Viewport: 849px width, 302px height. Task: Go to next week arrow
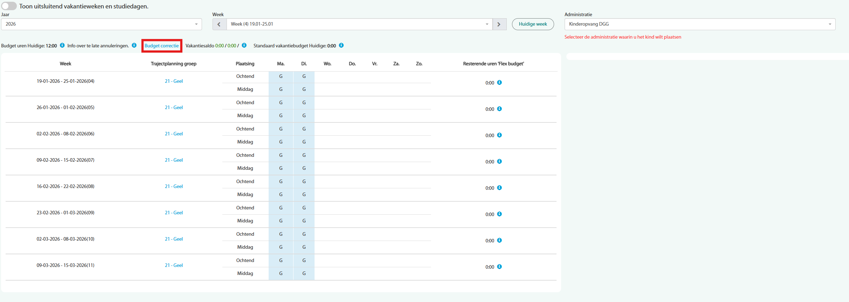499,24
